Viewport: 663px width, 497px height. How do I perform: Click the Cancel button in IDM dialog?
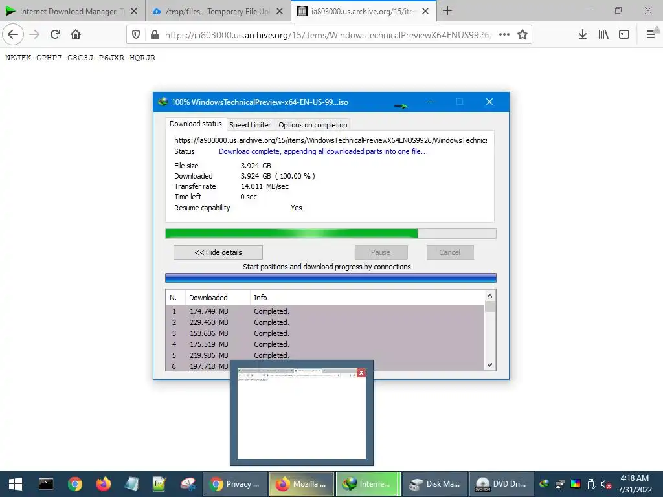[x=449, y=252]
